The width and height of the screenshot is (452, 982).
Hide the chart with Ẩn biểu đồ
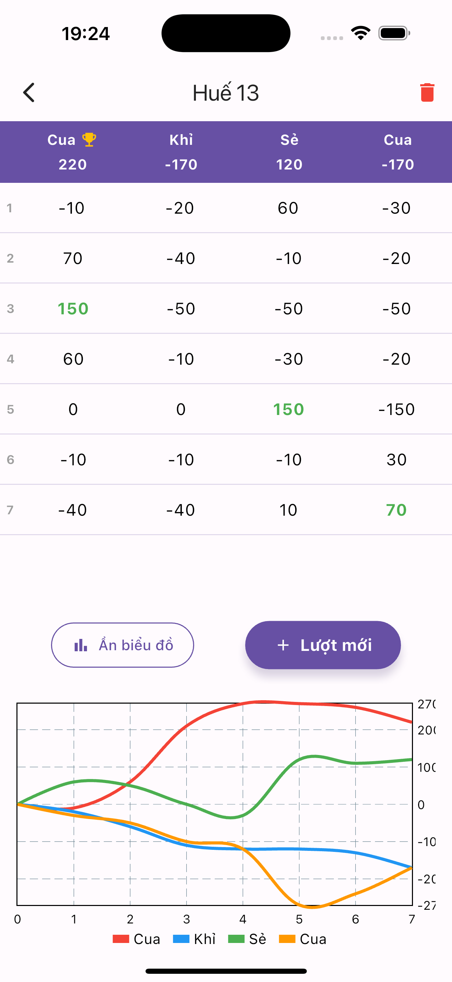122,645
